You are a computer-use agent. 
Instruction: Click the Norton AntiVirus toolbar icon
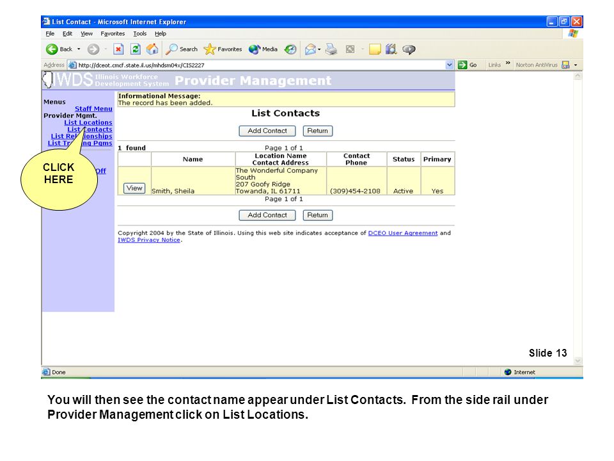pyautogui.click(x=565, y=65)
